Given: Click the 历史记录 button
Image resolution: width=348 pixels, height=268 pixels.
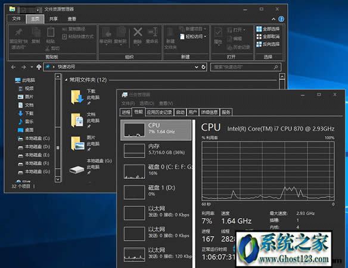Looking at the screenshot, I should (238, 47).
